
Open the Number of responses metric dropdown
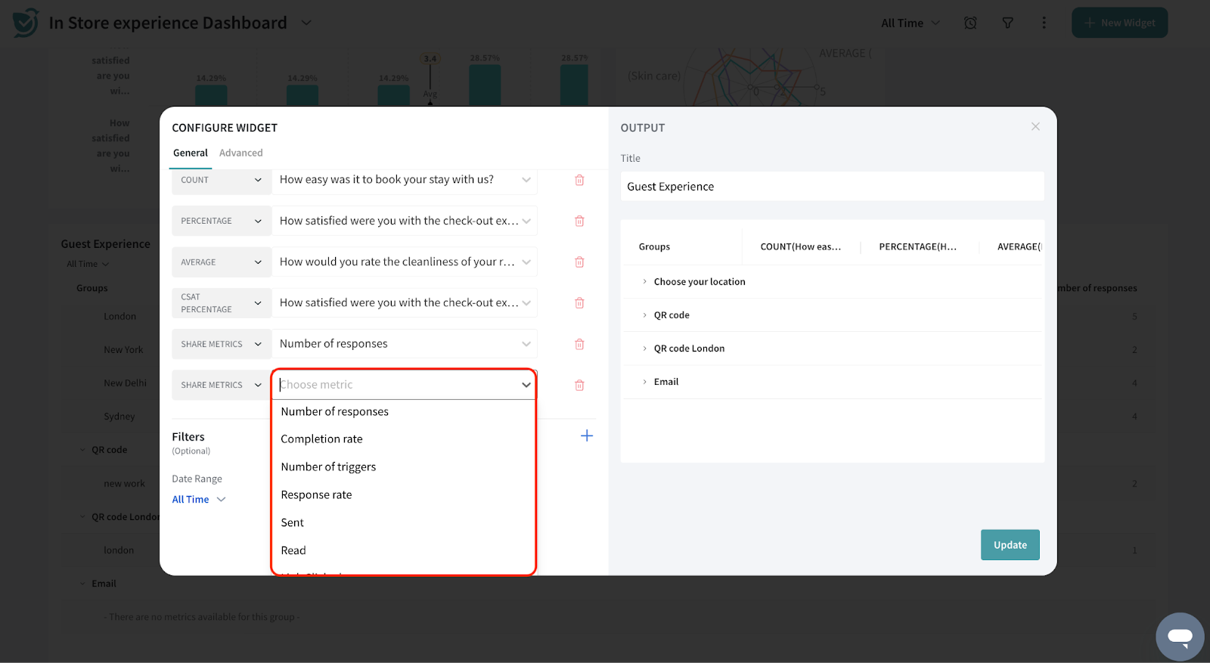(x=405, y=344)
